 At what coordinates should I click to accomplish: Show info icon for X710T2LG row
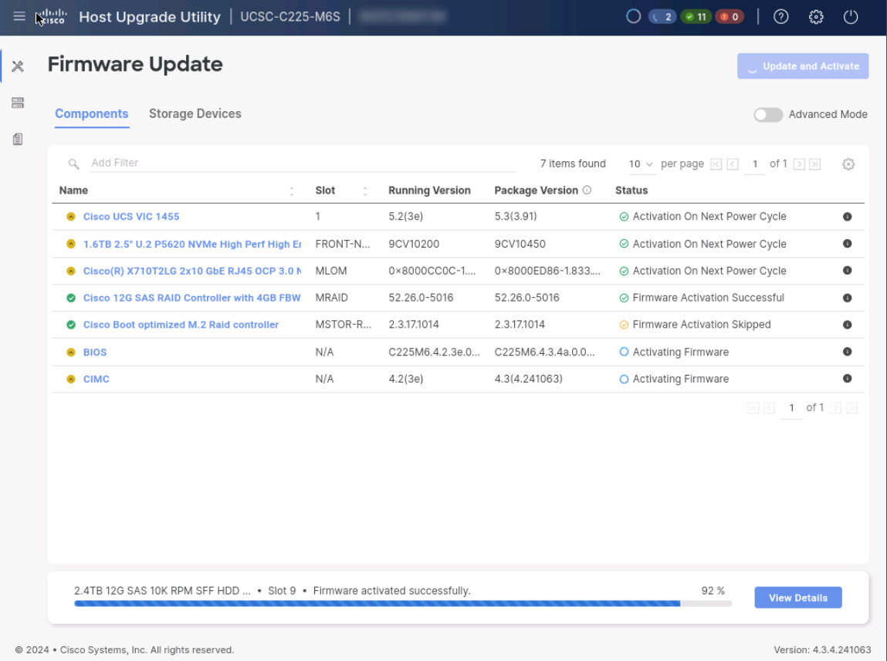click(x=847, y=270)
